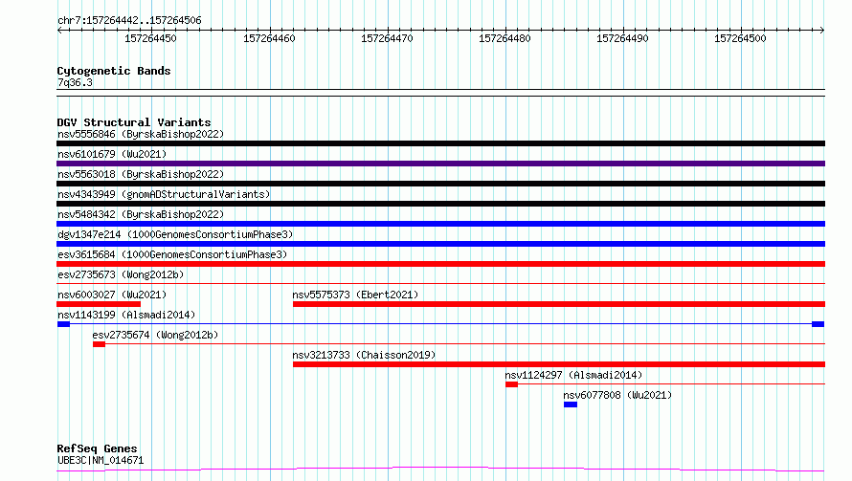Open esv2735674 (Wong2012b) variant label

point(155,335)
